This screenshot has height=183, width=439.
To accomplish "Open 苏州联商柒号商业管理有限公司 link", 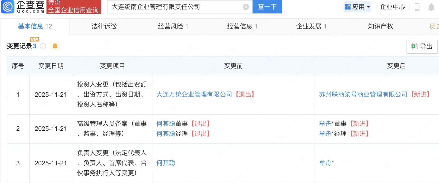I will coord(363,94).
